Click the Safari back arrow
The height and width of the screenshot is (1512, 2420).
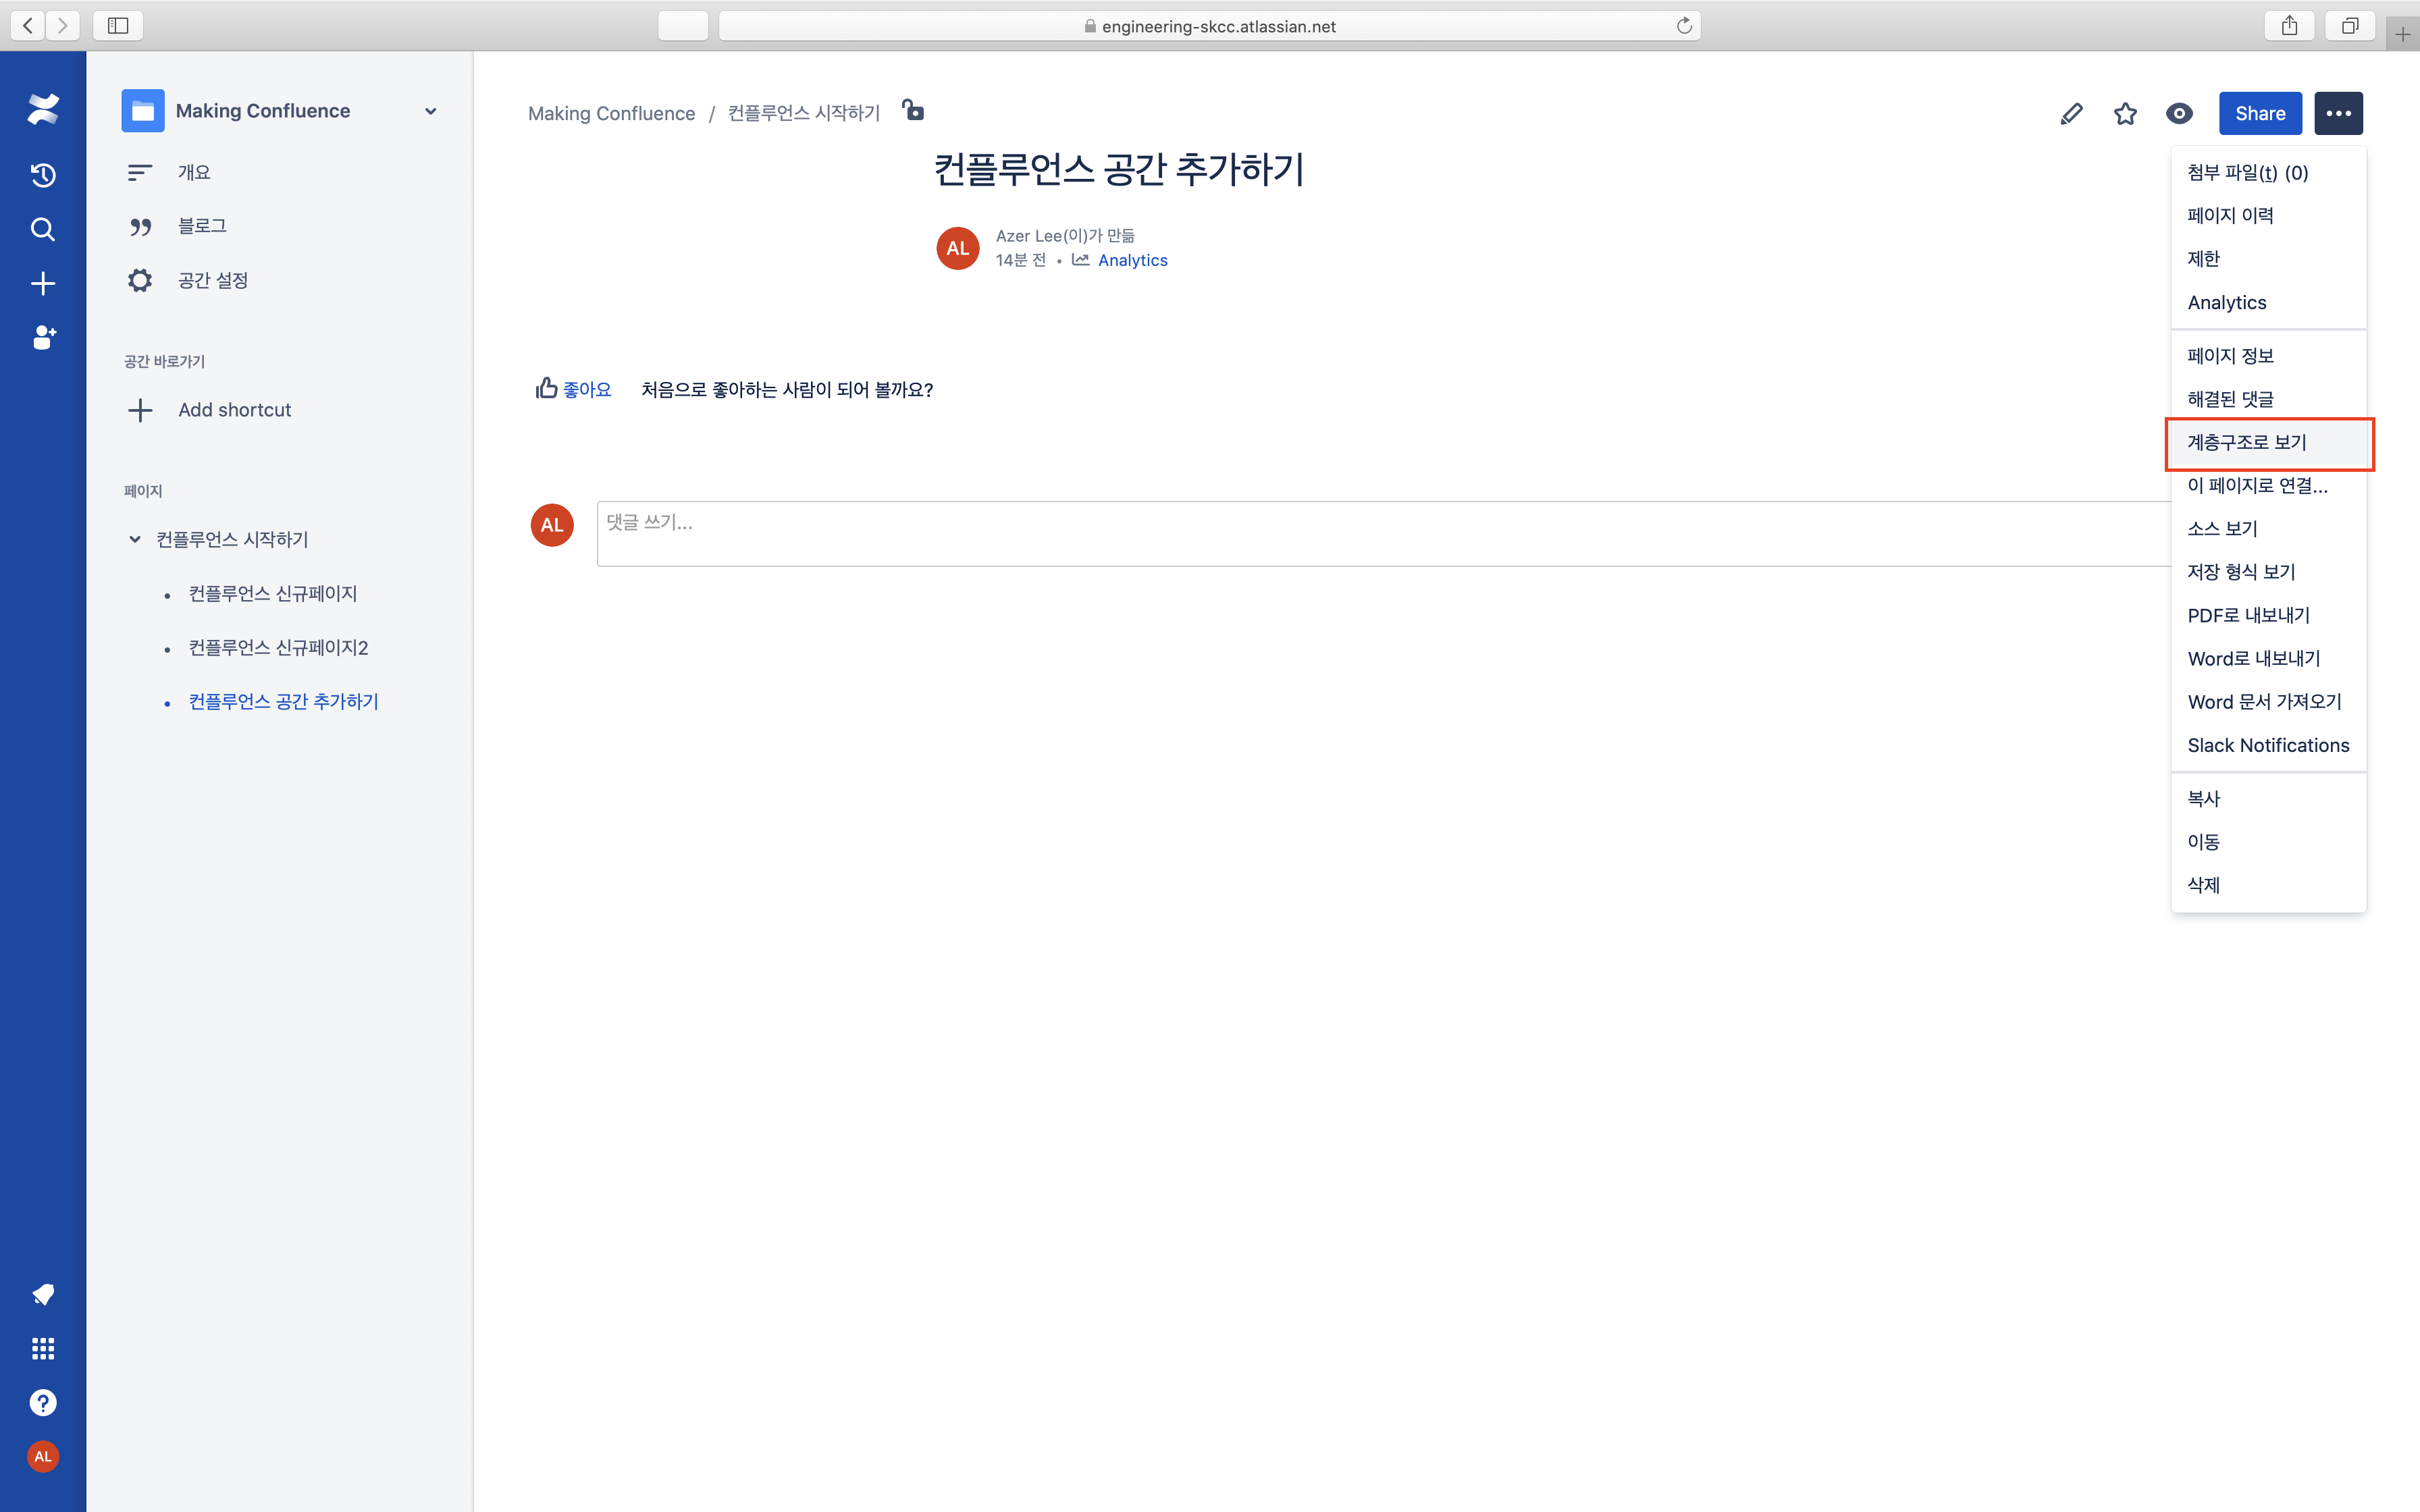point(28,25)
